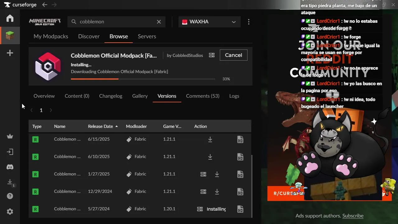The height and width of the screenshot is (224, 398).
Task: Download the 1/27/2025 Cobblemon version
Action: coord(217,174)
